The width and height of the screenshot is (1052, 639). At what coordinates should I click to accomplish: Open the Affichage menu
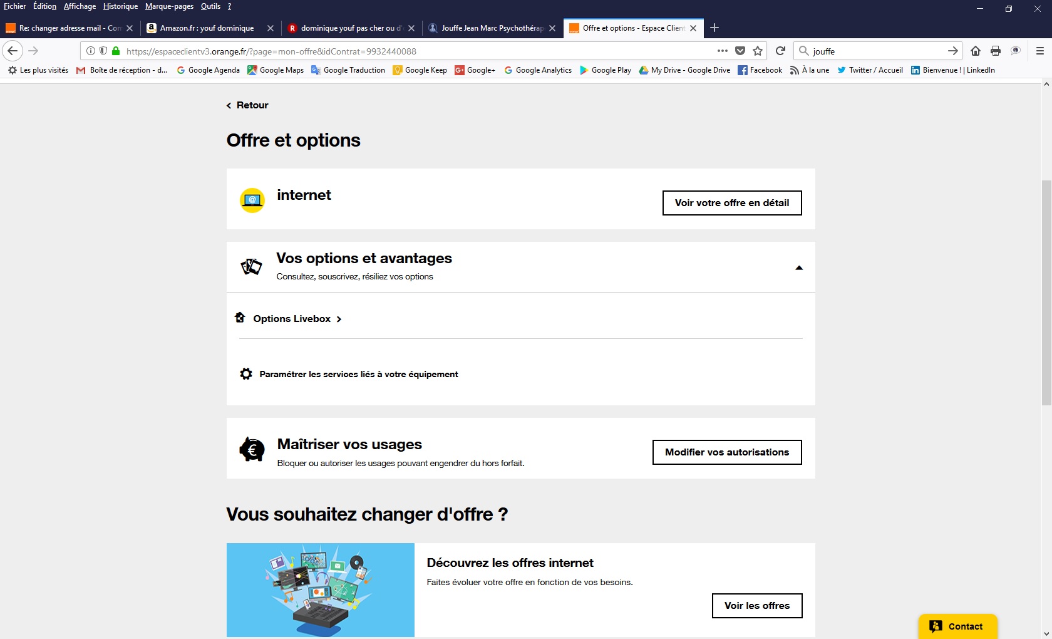[80, 6]
